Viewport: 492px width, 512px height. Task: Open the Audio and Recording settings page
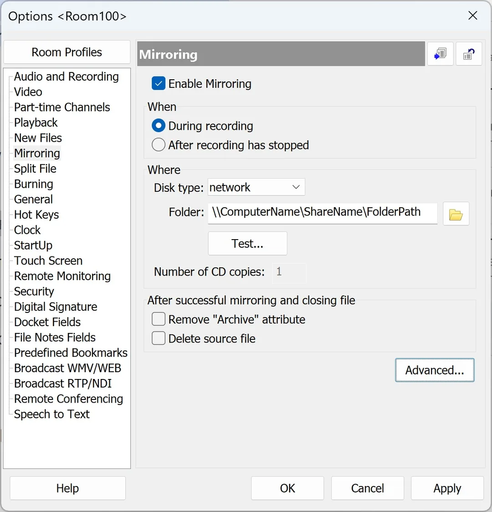(x=66, y=77)
